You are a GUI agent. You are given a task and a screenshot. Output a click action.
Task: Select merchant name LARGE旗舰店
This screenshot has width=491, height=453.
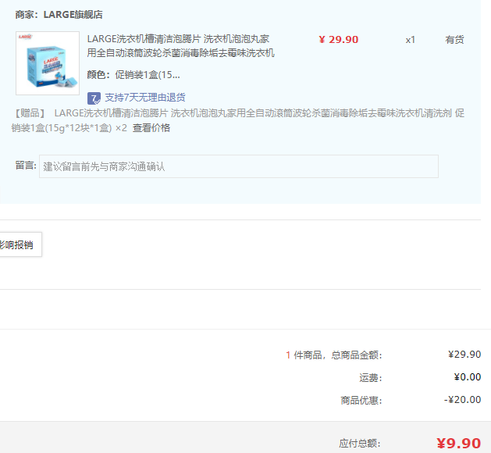(x=73, y=15)
